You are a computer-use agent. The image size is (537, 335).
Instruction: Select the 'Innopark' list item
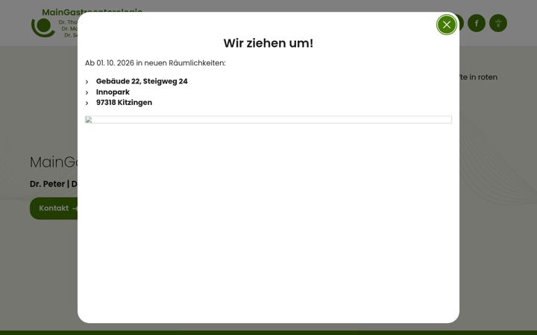click(113, 92)
